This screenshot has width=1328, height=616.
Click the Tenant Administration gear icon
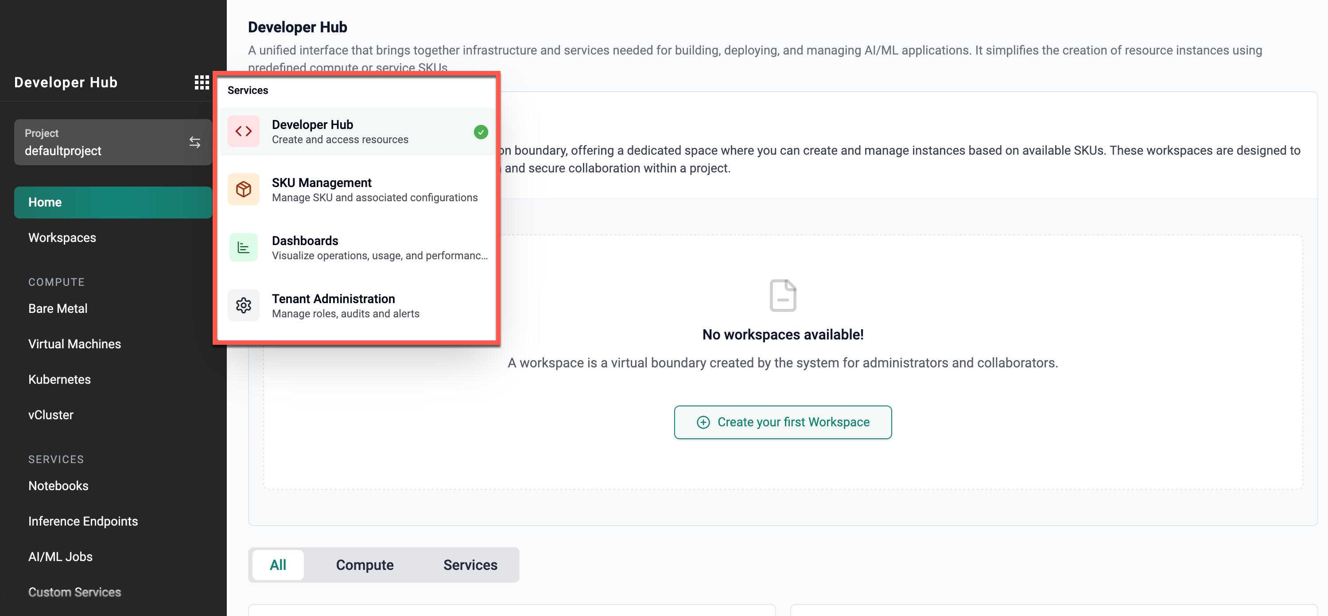click(x=243, y=305)
